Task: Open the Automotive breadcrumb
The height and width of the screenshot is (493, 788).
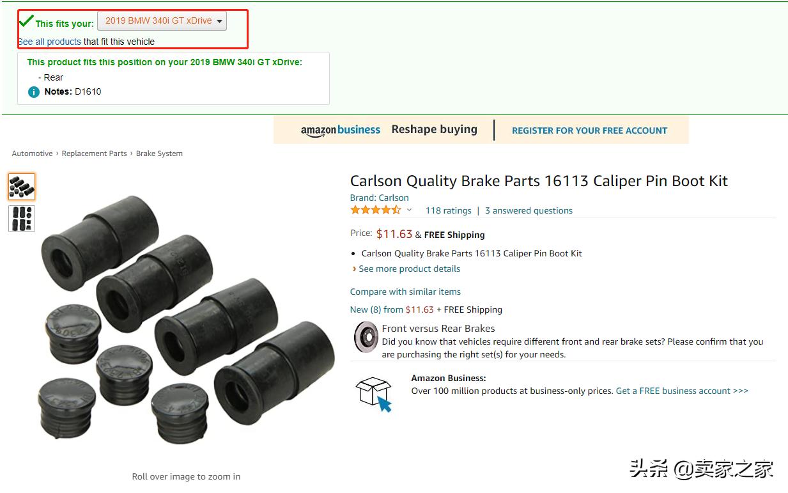Action: [x=32, y=153]
